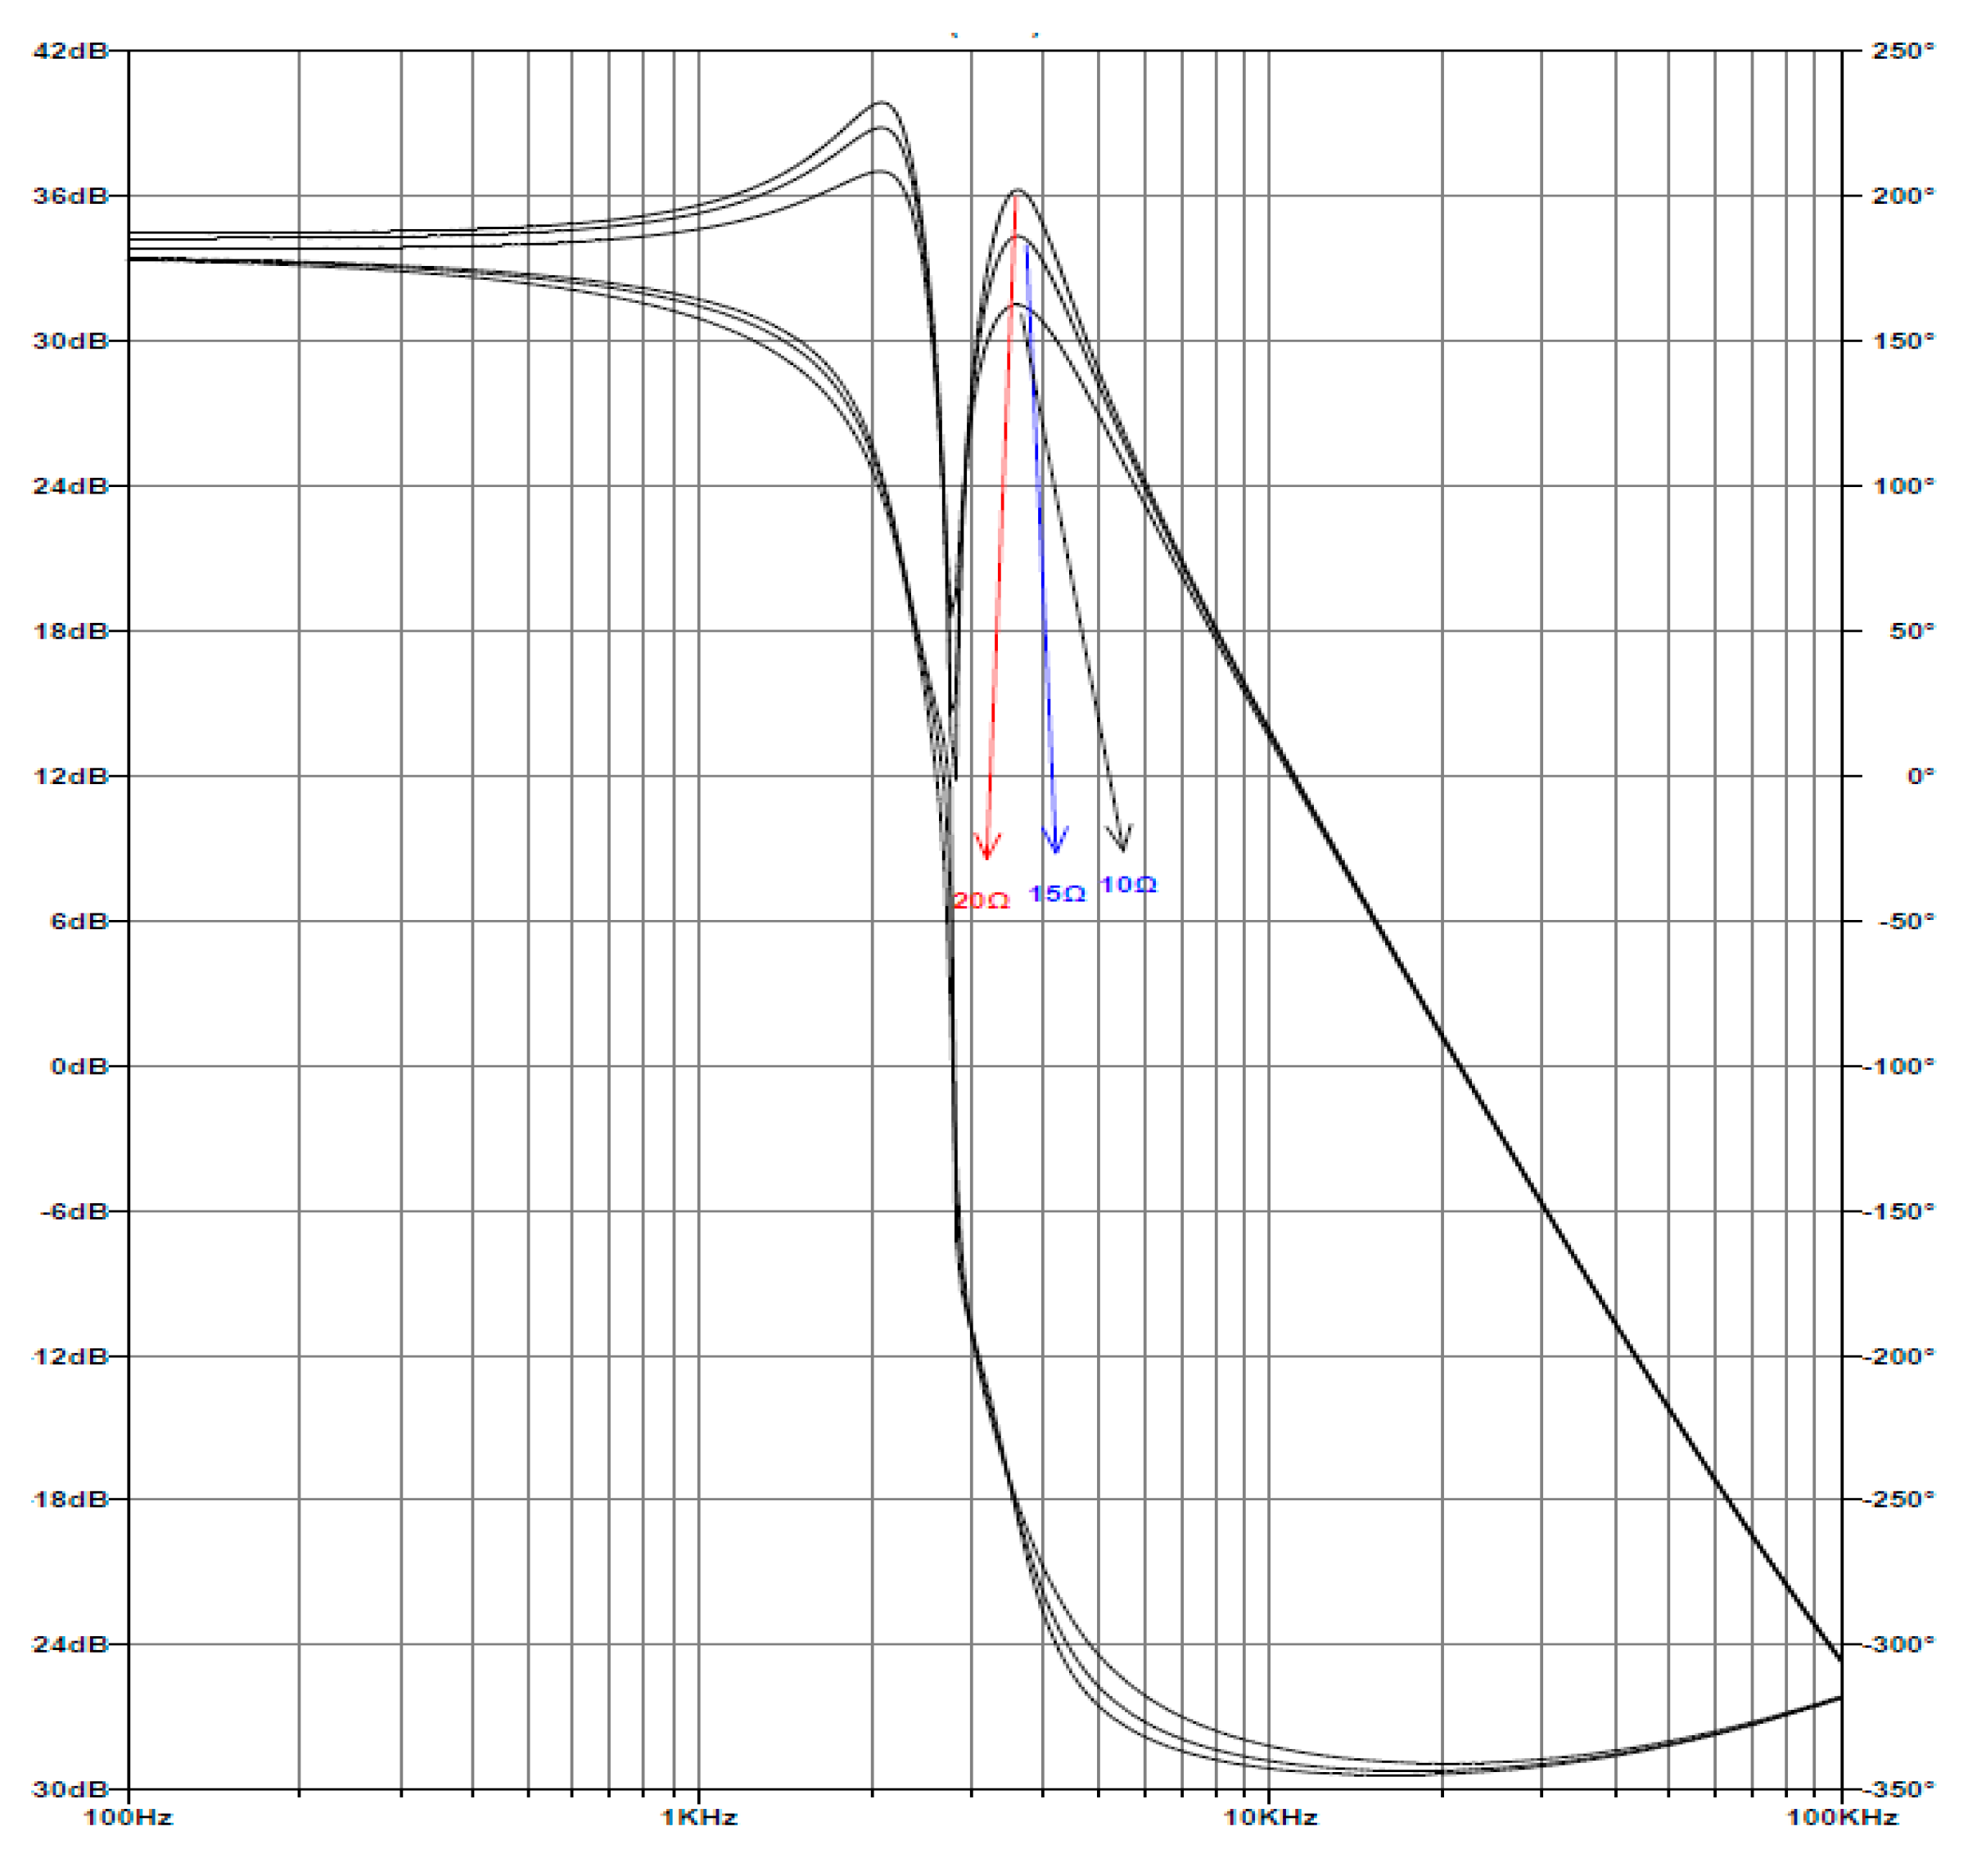Click the highest gain peak near 2KHz

pyautogui.click(x=881, y=102)
